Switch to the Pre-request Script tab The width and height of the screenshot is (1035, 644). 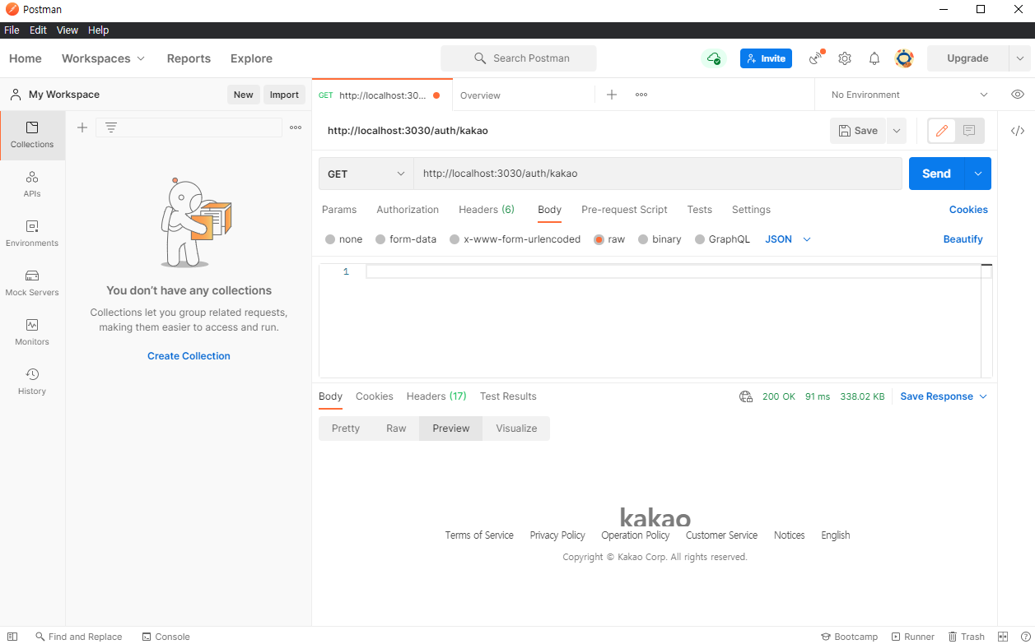click(624, 210)
